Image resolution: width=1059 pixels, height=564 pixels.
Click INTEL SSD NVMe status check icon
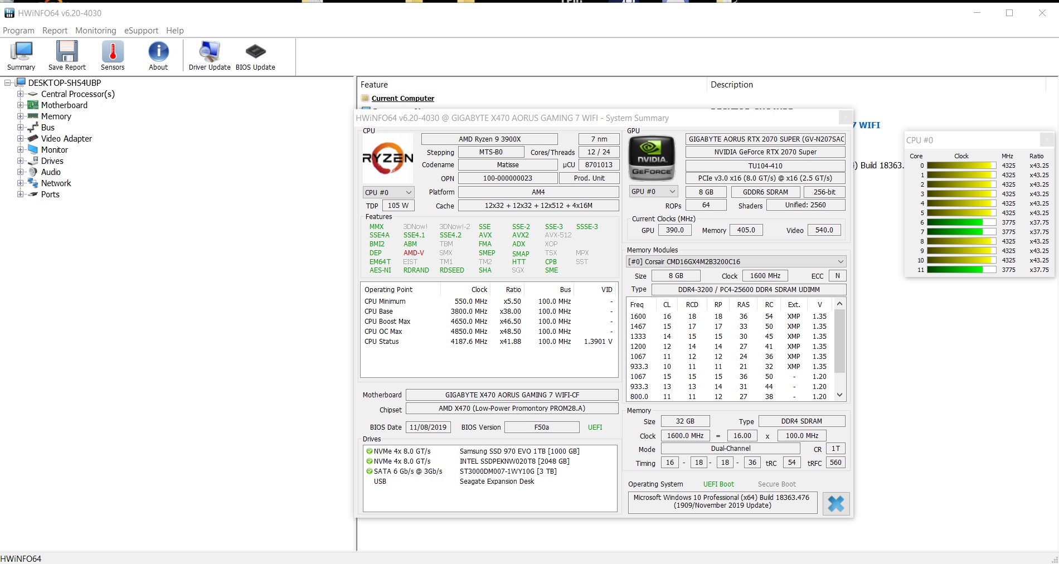369,461
